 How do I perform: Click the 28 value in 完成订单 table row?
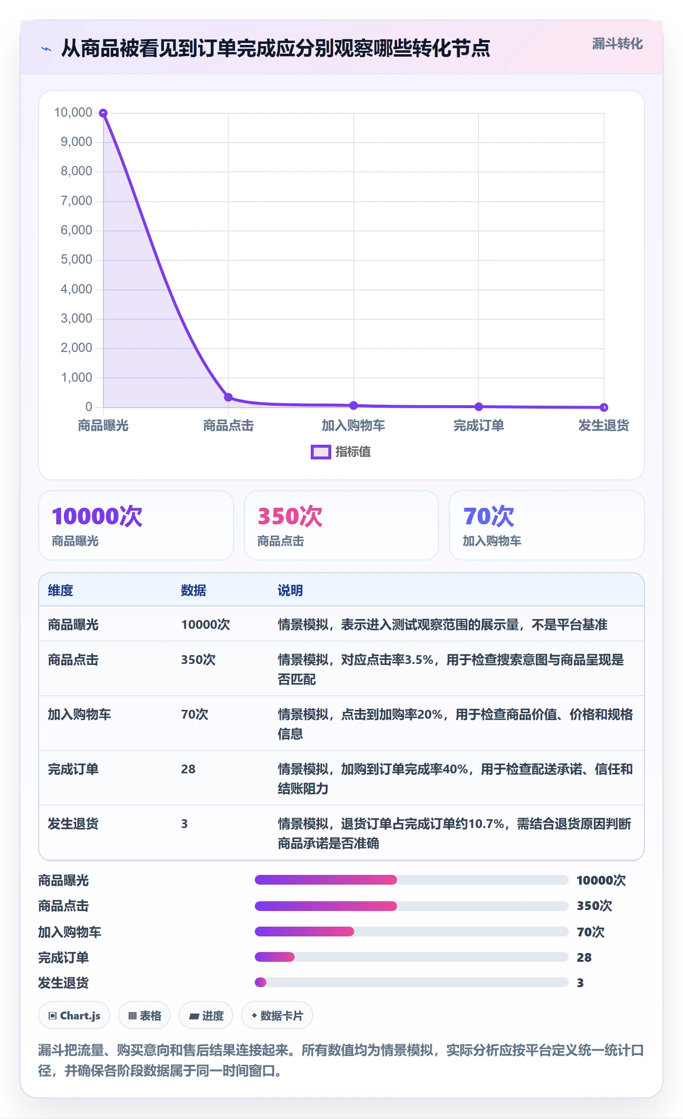tap(188, 769)
